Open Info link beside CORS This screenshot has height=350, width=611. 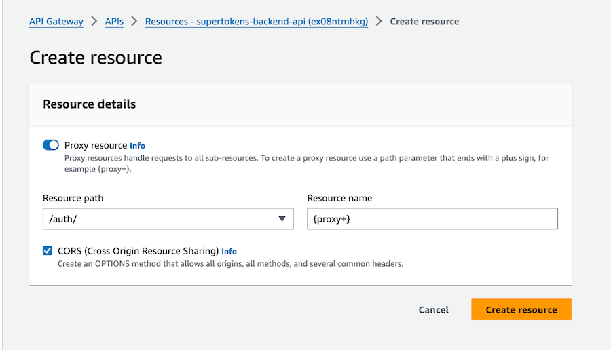[x=229, y=252]
